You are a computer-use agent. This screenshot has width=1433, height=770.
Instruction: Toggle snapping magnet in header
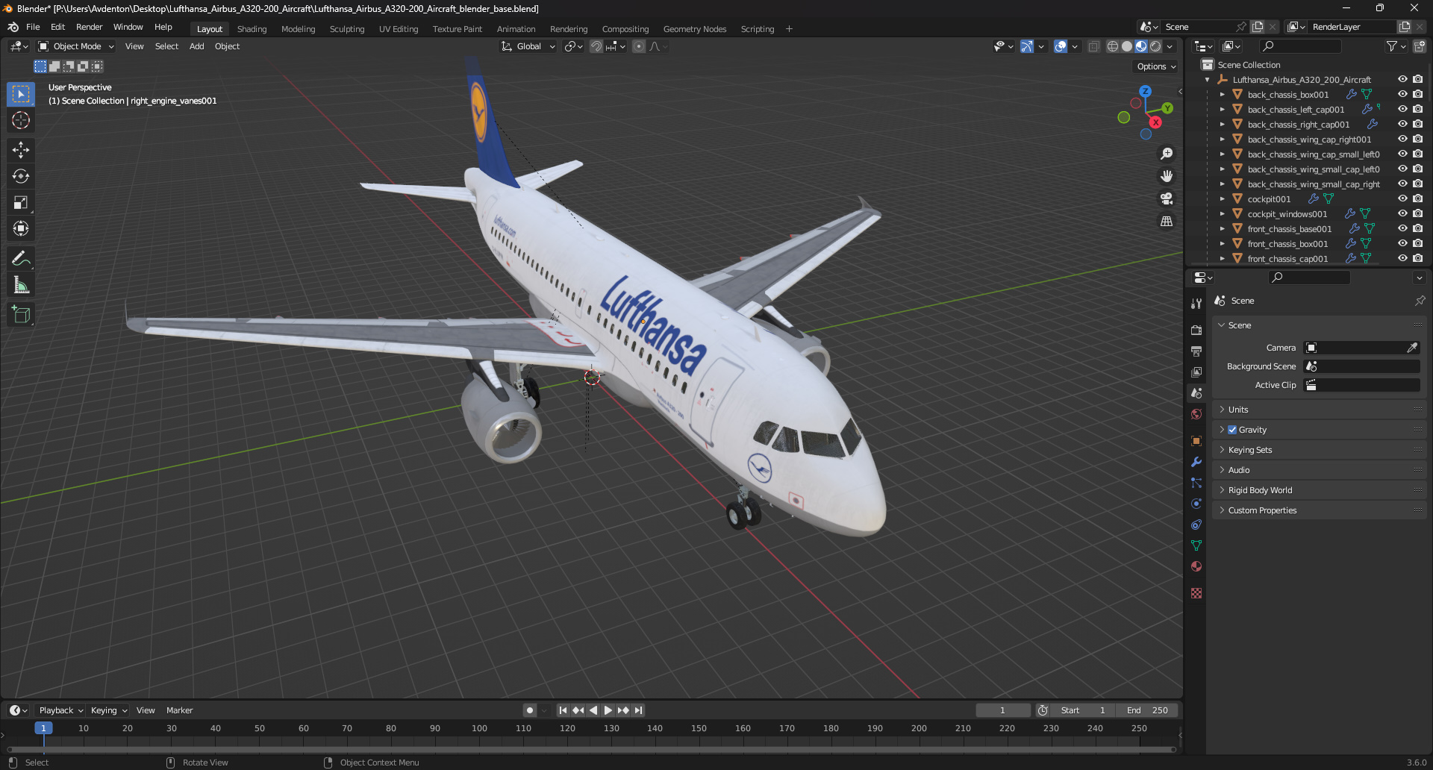point(596,46)
